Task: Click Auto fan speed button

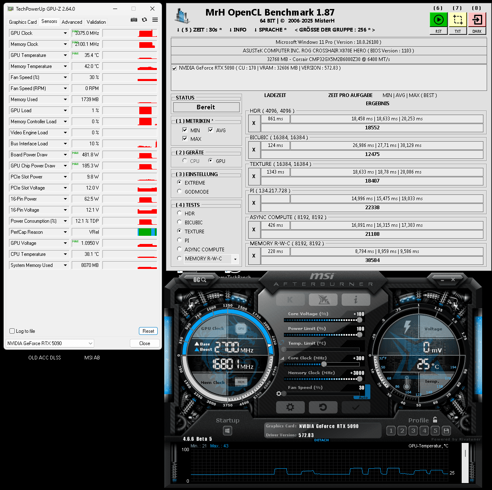Action: click(363, 397)
